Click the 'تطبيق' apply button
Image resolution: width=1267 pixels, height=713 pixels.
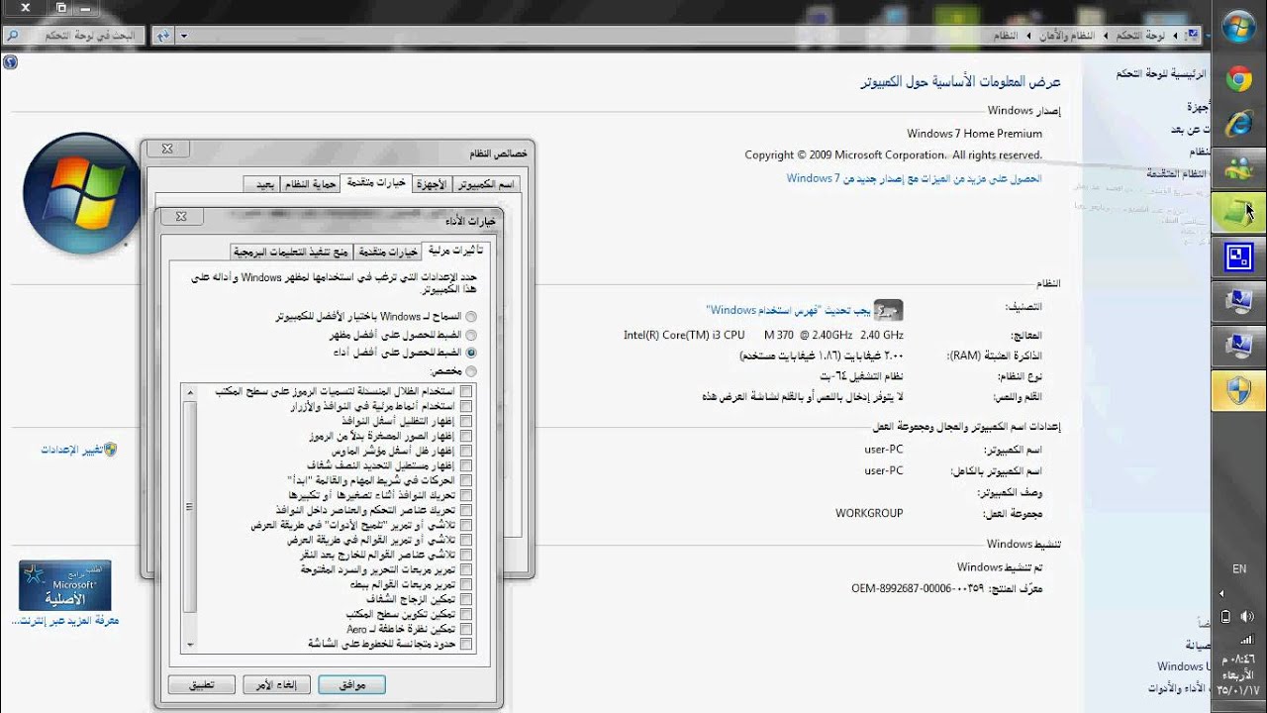pos(202,684)
